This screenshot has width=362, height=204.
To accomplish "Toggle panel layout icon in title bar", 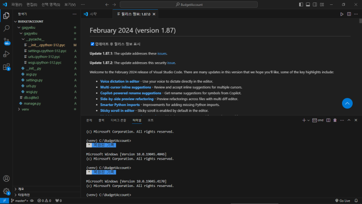I will [308, 4].
